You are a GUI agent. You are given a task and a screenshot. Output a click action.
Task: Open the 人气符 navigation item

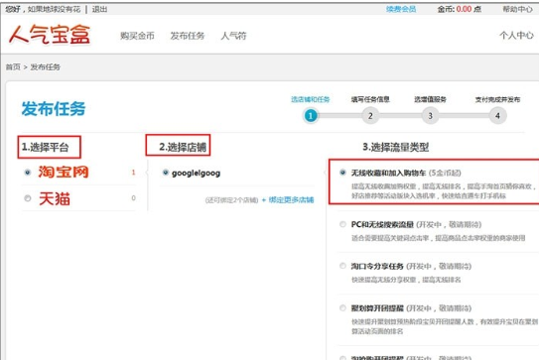coord(233,36)
